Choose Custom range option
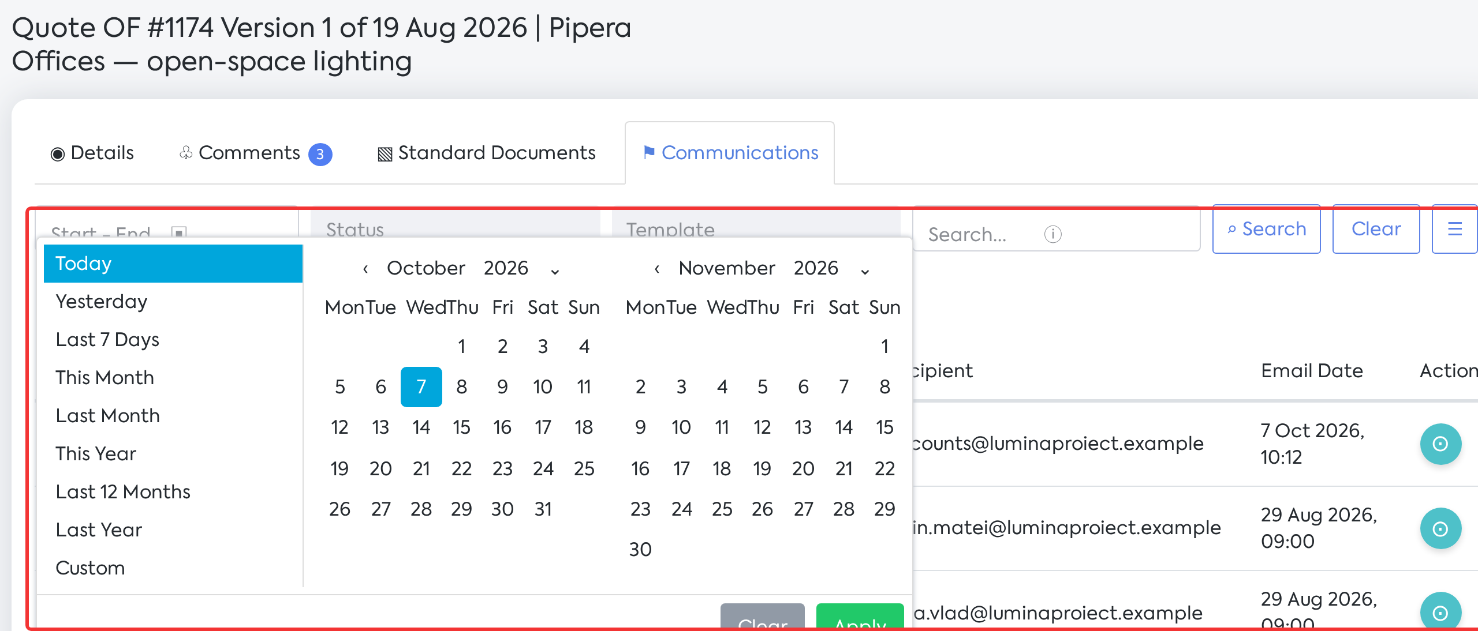This screenshot has width=1478, height=631. pyautogui.click(x=173, y=568)
